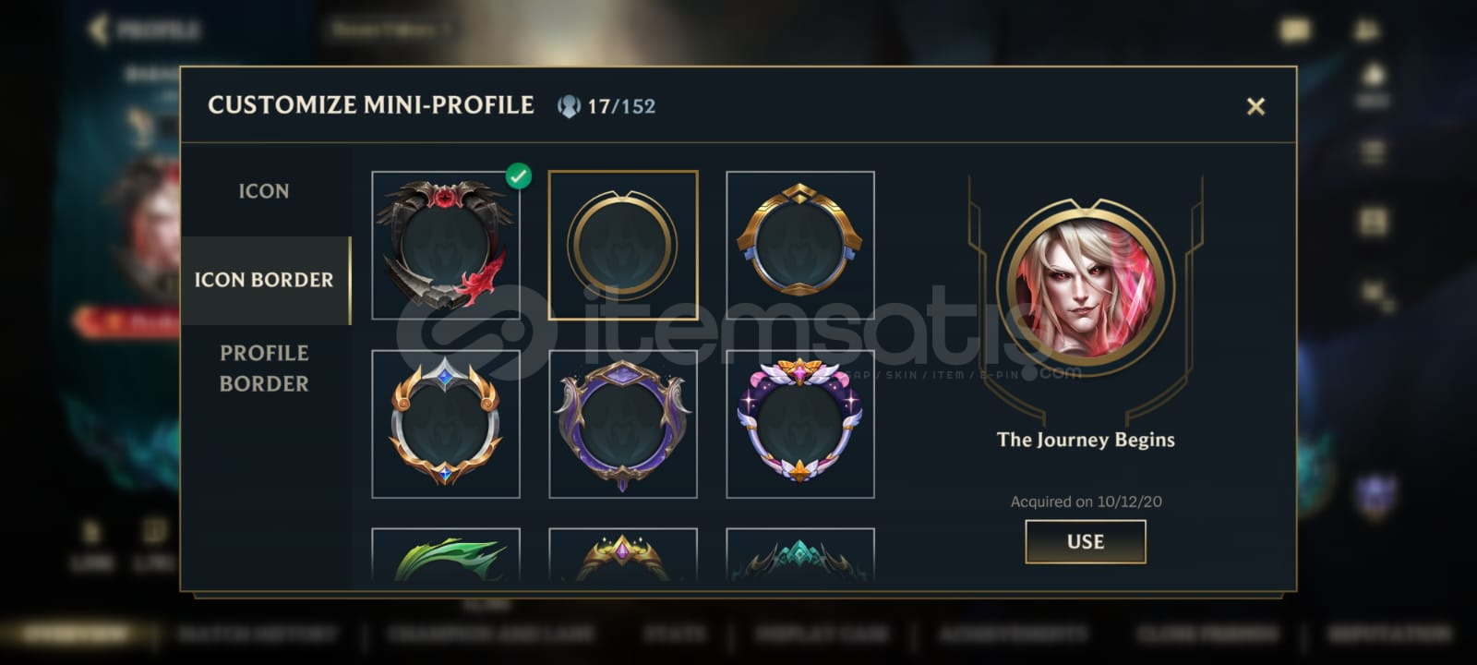Click the 17/152 collection counter icon
Image resolution: width=1477 pixels, height=665 pixels.
[568, 106]
